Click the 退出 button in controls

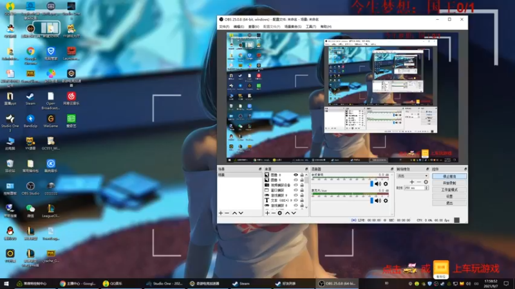(449, 203)
